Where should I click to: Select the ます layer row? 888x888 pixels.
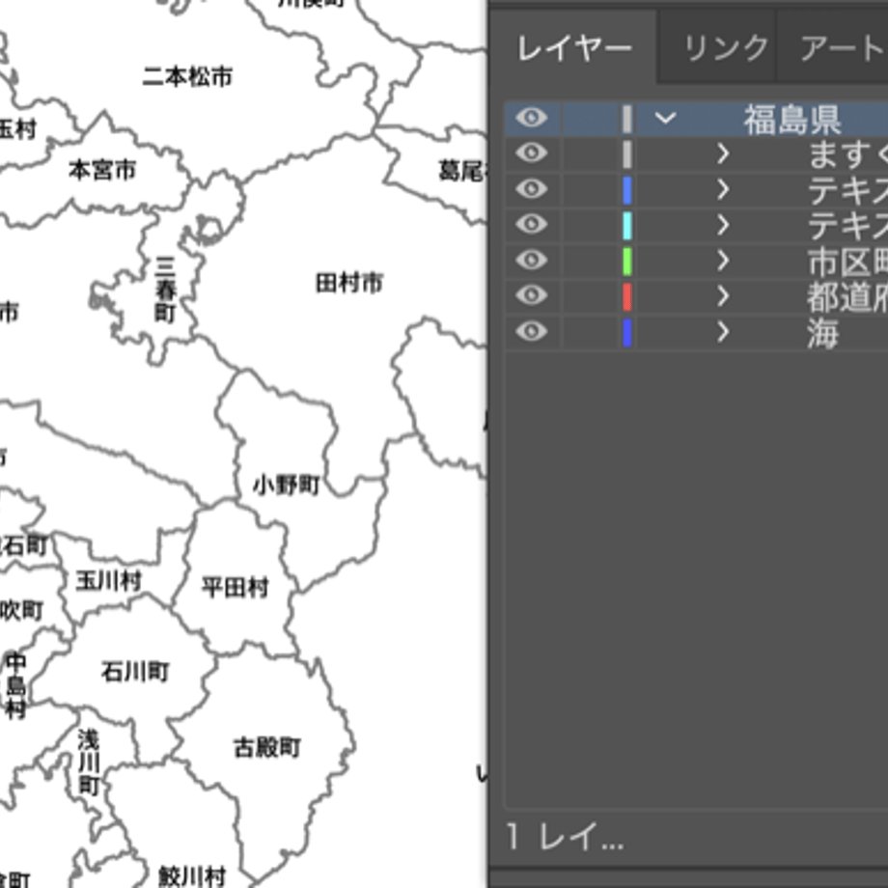point(696,154)
